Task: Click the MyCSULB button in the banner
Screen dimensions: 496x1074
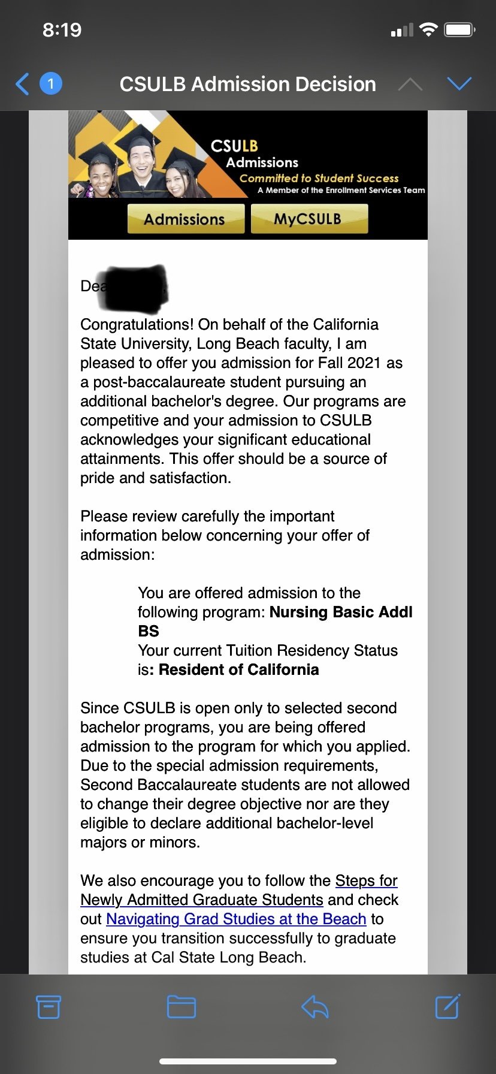Action: pos(309,219)
